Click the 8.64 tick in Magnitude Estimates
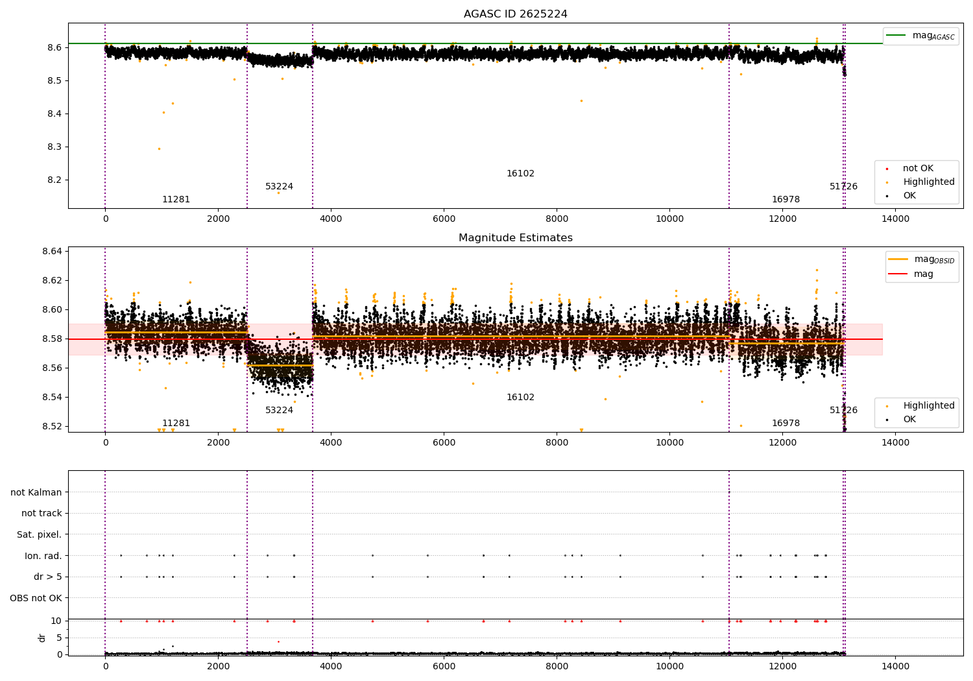Viewport: 973px width, 681px height. pos(53,252)
